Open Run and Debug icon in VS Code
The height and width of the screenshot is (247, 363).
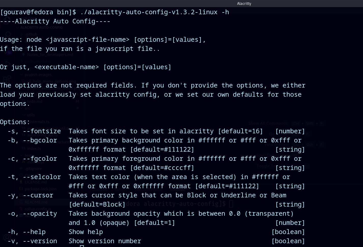tap(7, 64)
